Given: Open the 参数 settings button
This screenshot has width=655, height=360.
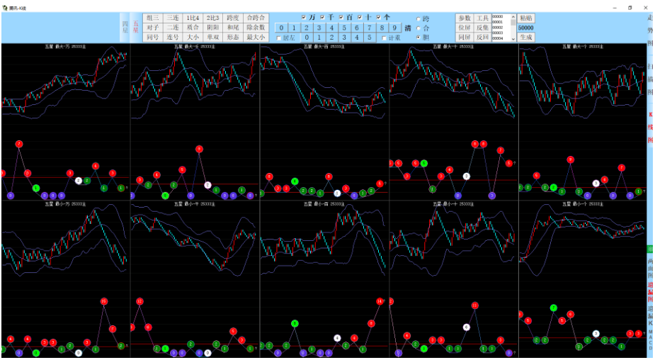Looking at the screenshot, I should (464, 18).
